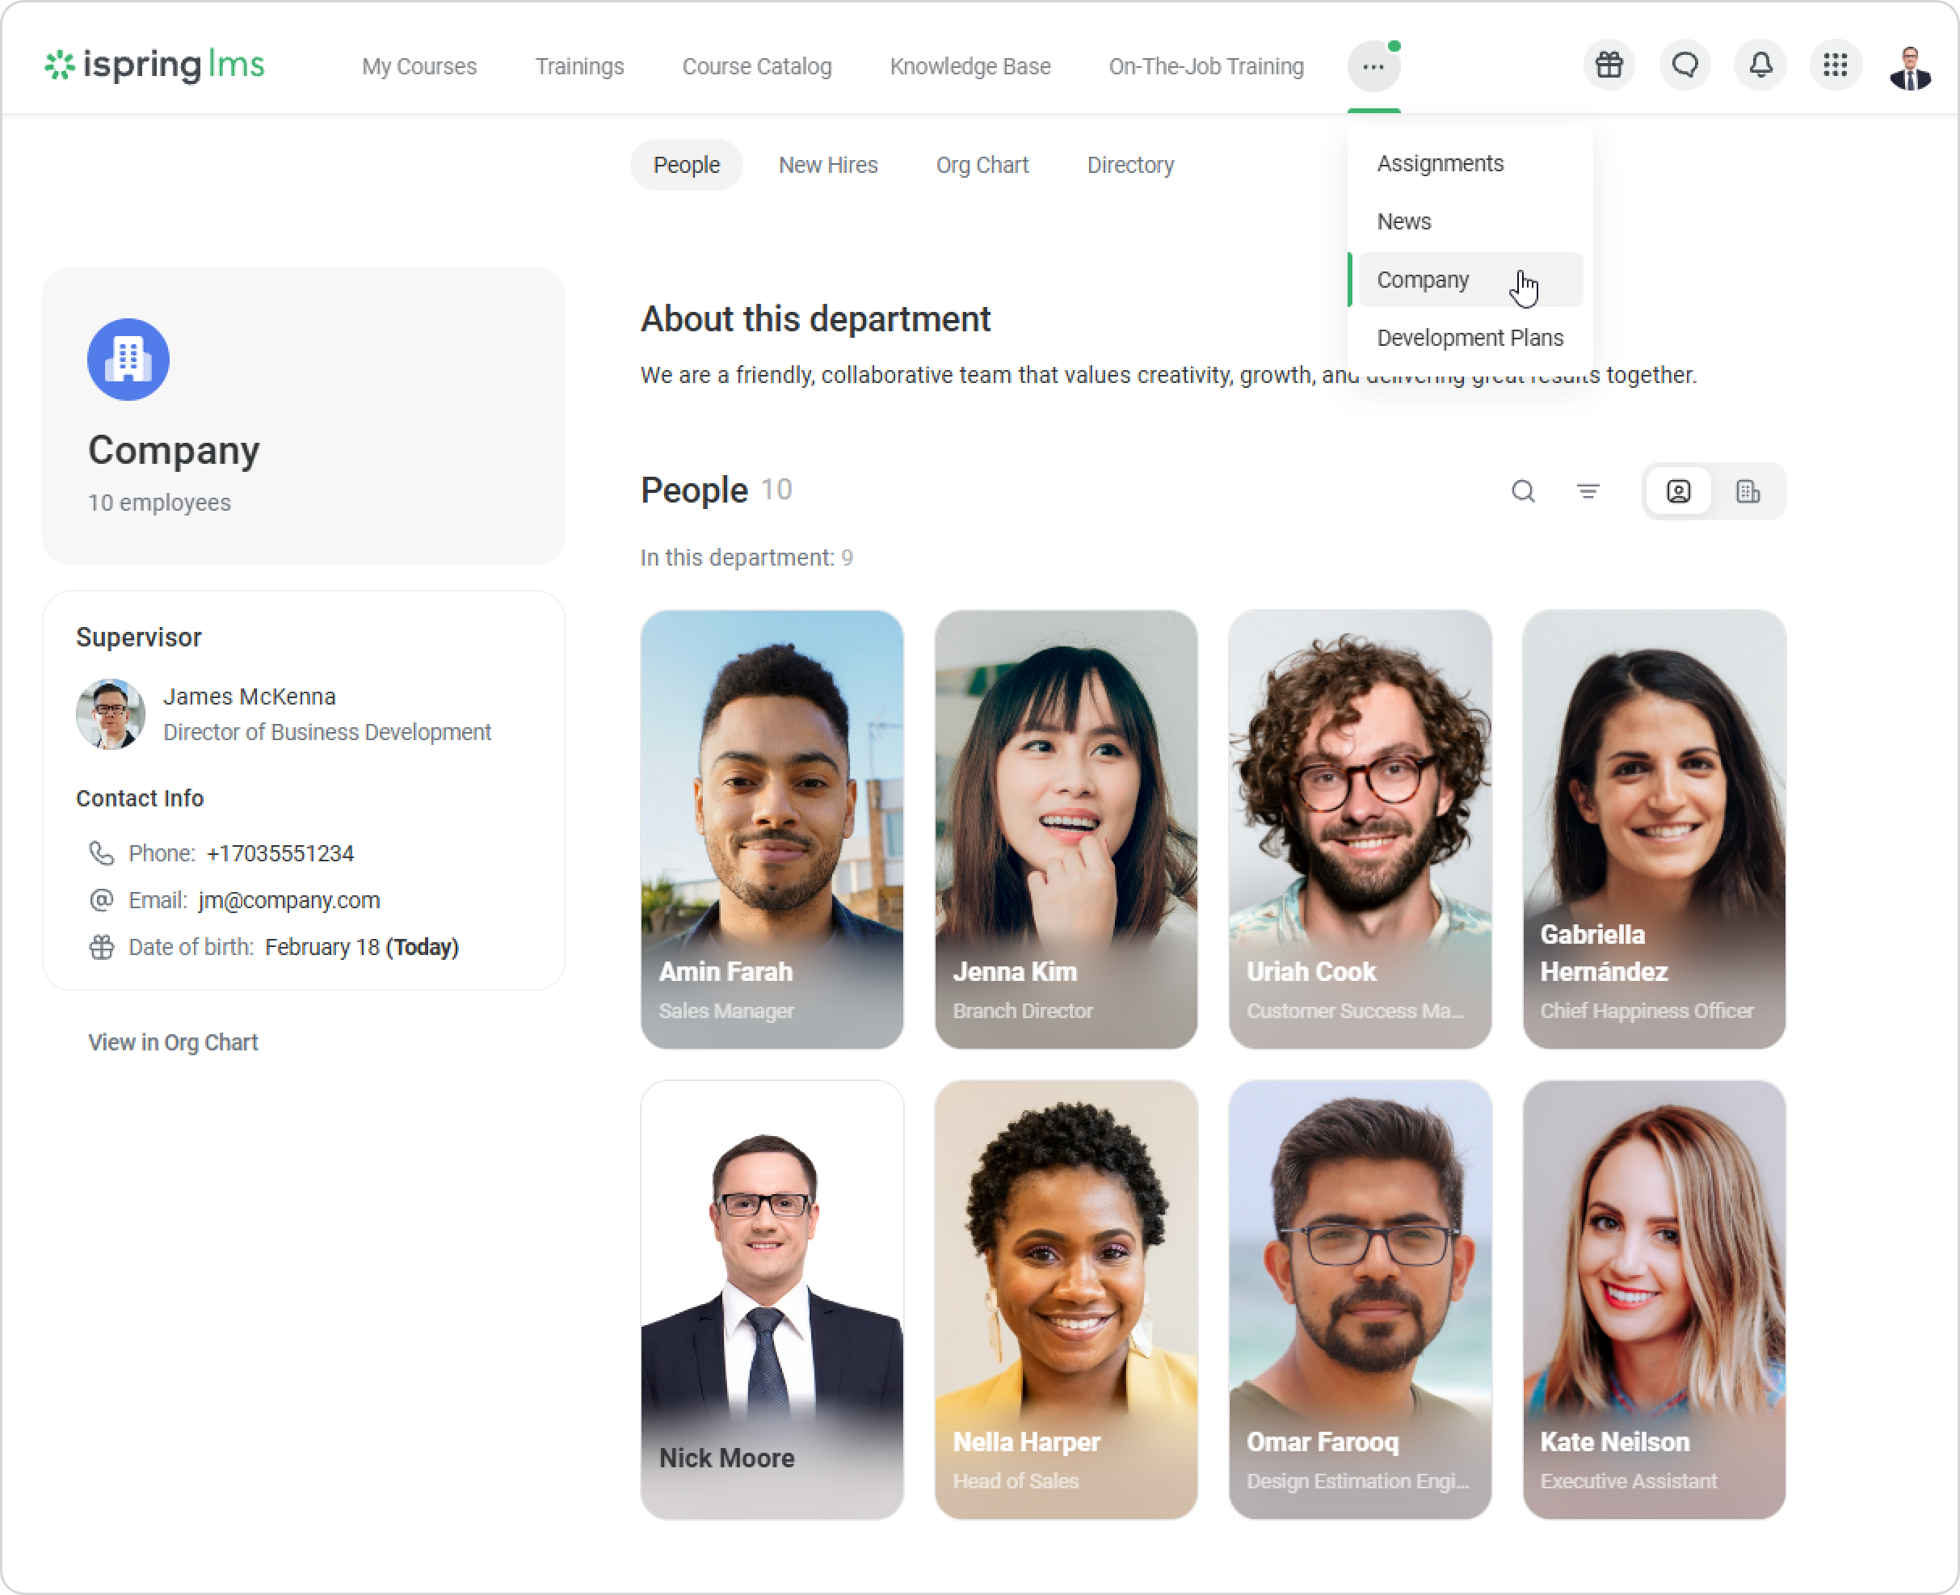Open the people filter icon

click(x=1587, y=491)
